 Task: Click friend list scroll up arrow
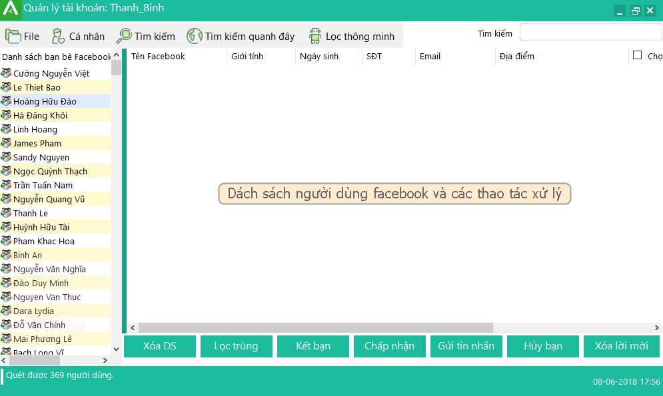pos(117,55)
